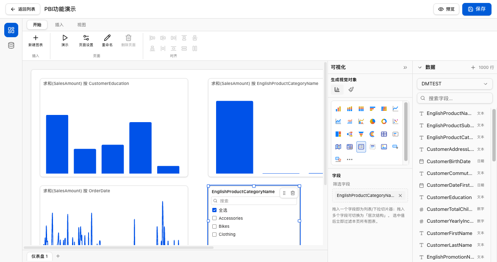Select the highlighted slicer visual

pos(361,147)
